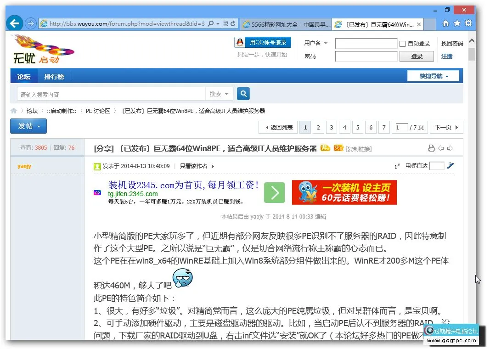Open the 快捷导航 dropdown menu
The height and width of the screenshot is (349, 490).
click(433, 76)
